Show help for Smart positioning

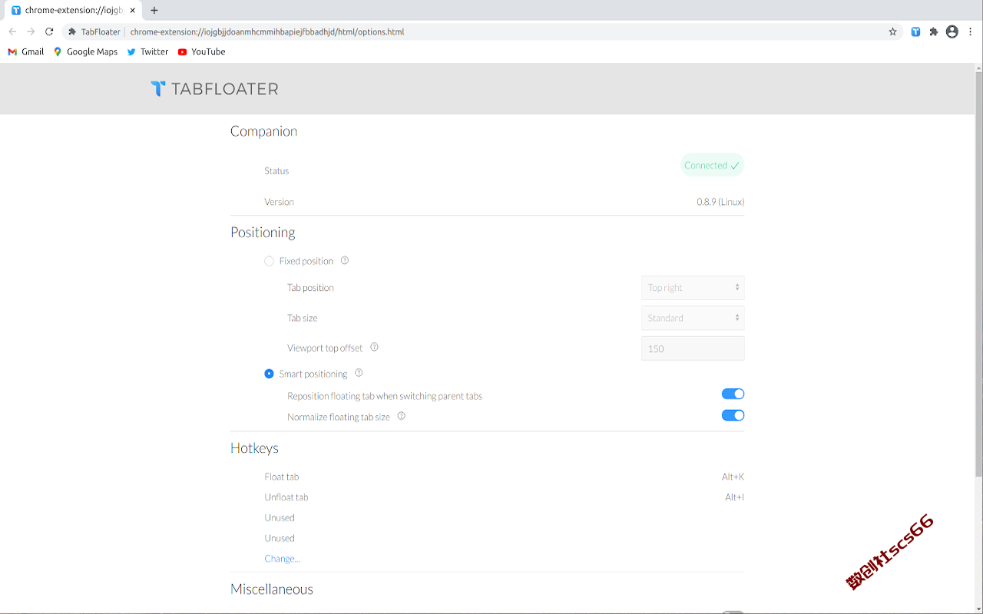click(359, 373)
